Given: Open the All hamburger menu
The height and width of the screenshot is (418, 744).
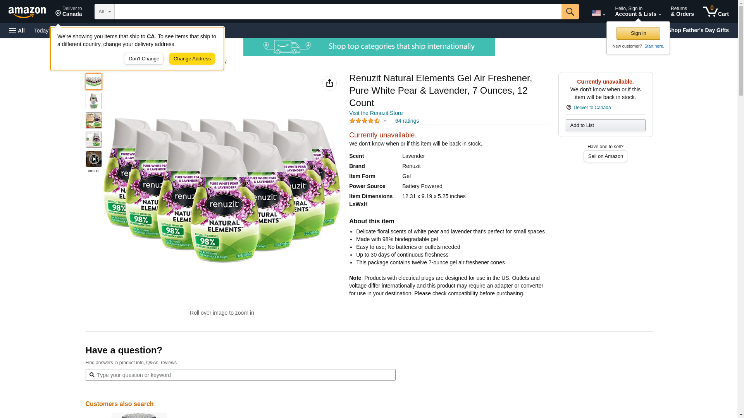Looking at the screenshot, I should (17, 31).
